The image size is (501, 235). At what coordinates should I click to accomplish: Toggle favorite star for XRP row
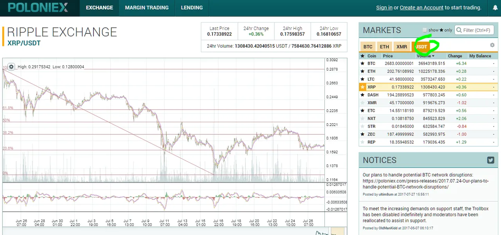point(362,87)
